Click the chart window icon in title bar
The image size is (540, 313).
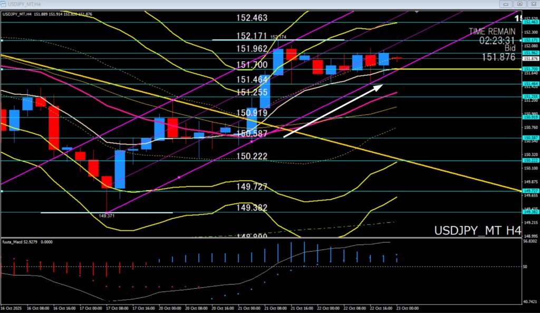click(x=4, y=4)
